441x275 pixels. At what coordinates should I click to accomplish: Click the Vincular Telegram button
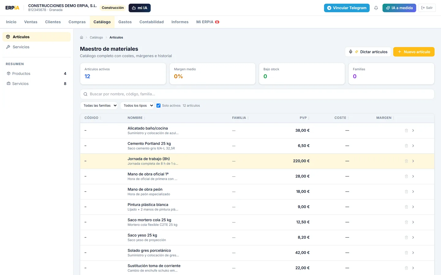347,8
